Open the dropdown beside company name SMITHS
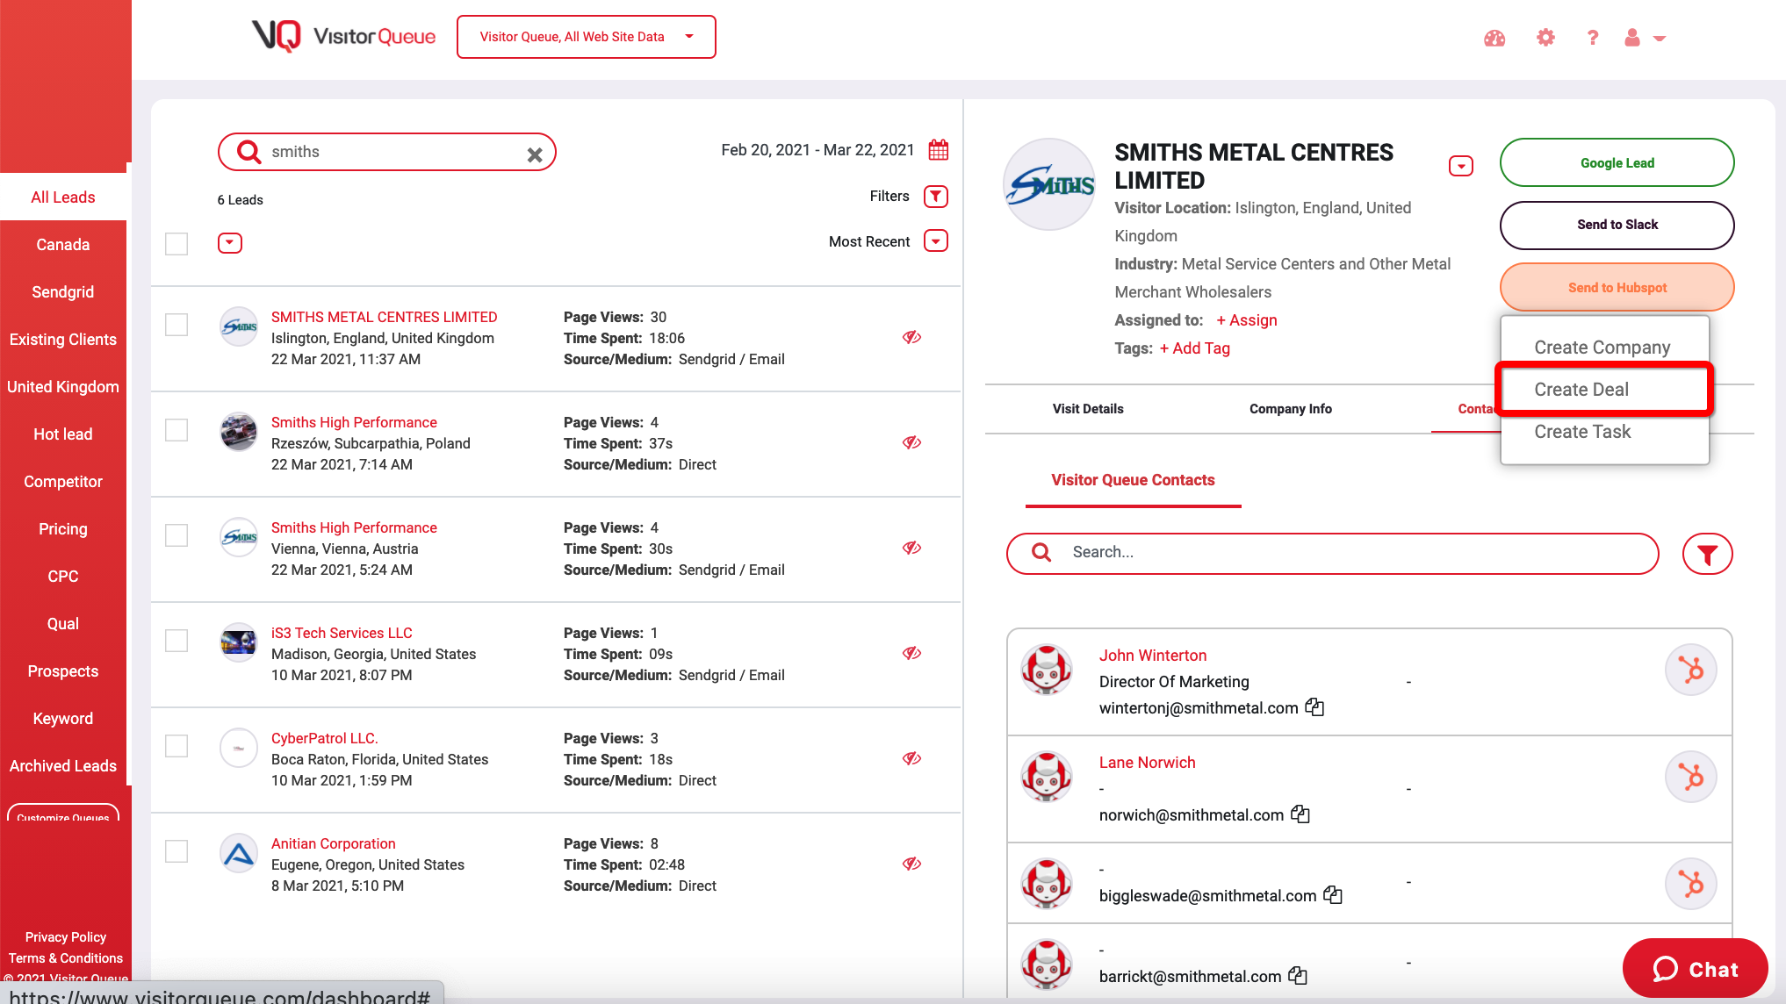The image size is (1786, 1004). coord(1461,165)
